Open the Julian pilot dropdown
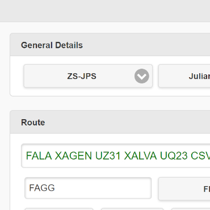This screenshot has width=210, height=210. 184,76
